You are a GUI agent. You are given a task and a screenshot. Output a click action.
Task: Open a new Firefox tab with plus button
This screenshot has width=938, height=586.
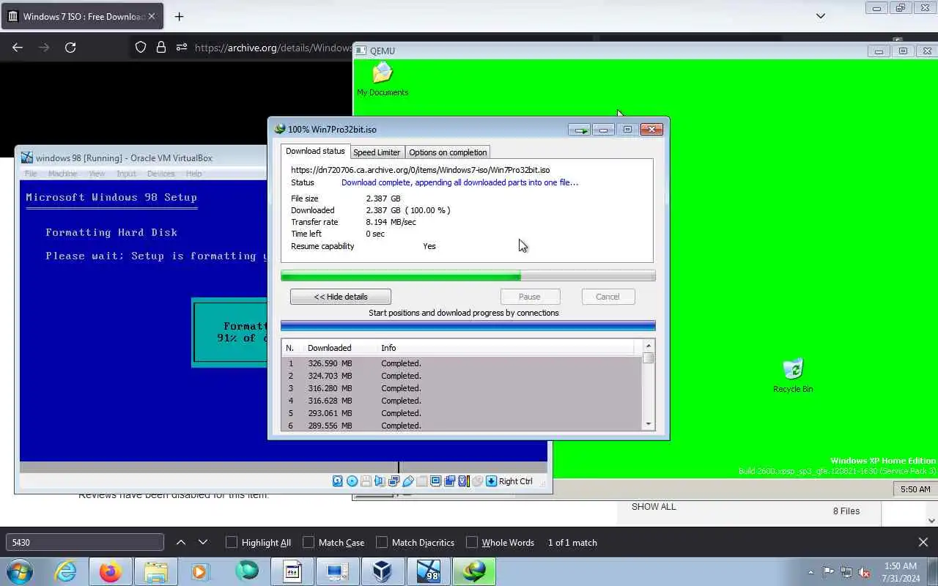tap(179, 16)
